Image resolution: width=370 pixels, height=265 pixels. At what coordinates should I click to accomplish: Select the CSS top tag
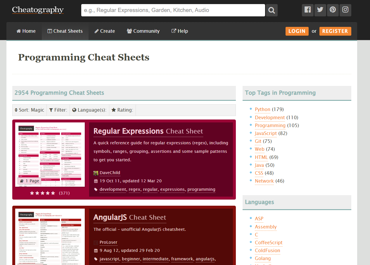(x=259, y=173)
